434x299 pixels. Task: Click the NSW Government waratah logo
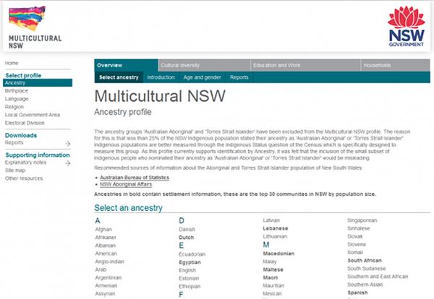406,26
